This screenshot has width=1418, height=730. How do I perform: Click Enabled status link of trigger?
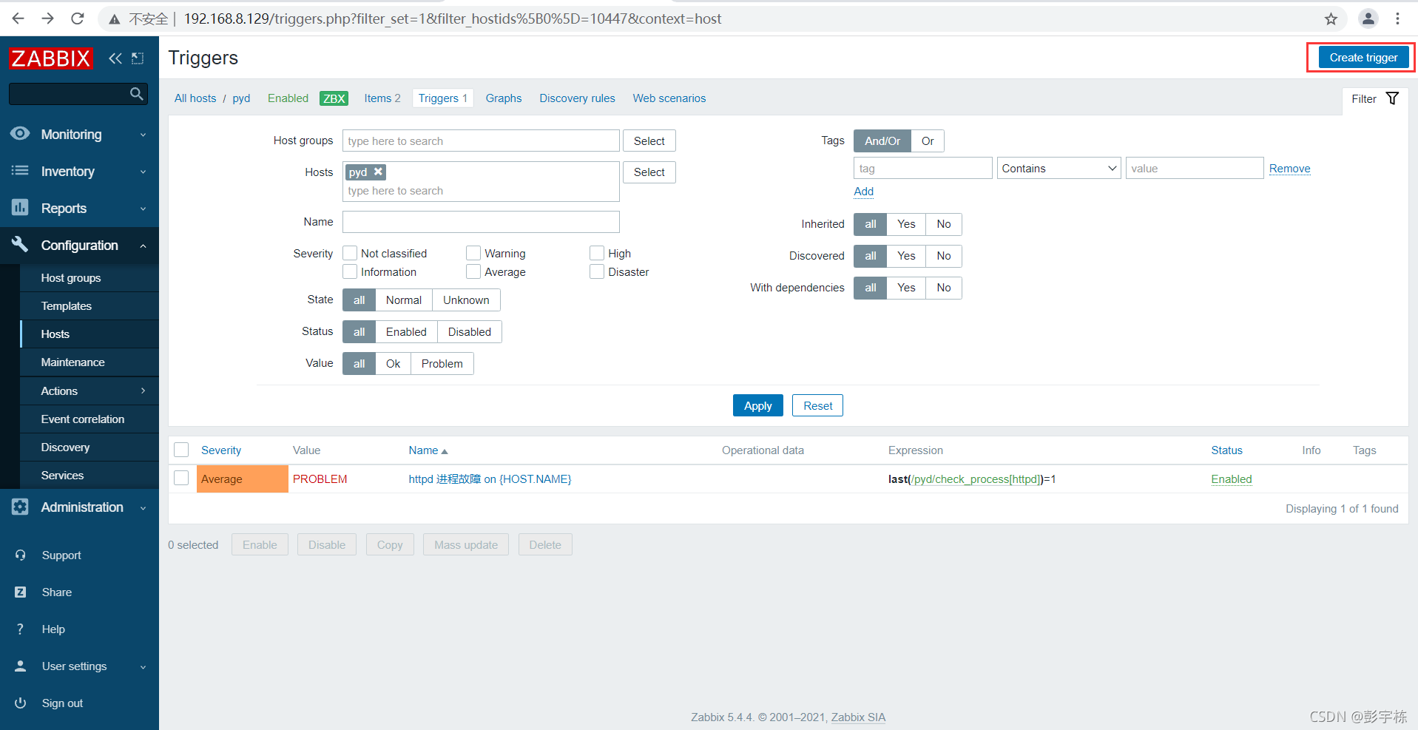(x=1231, y=479)
